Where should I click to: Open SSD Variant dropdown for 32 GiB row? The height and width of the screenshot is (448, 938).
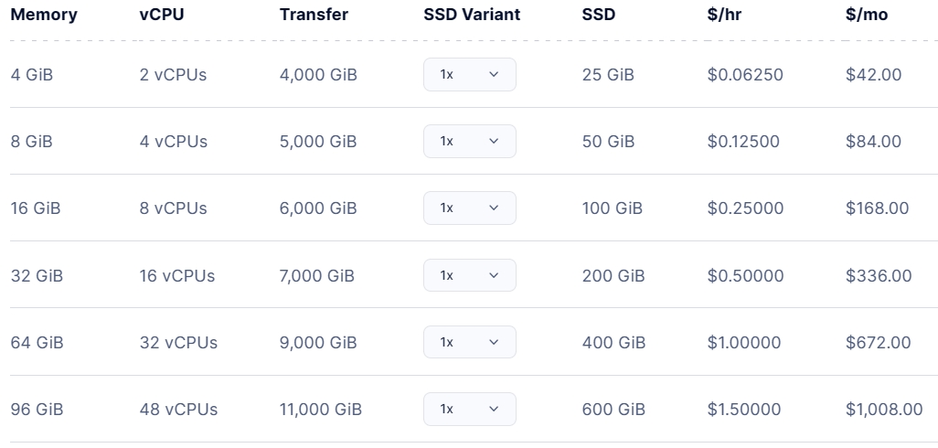pos(470,275)
